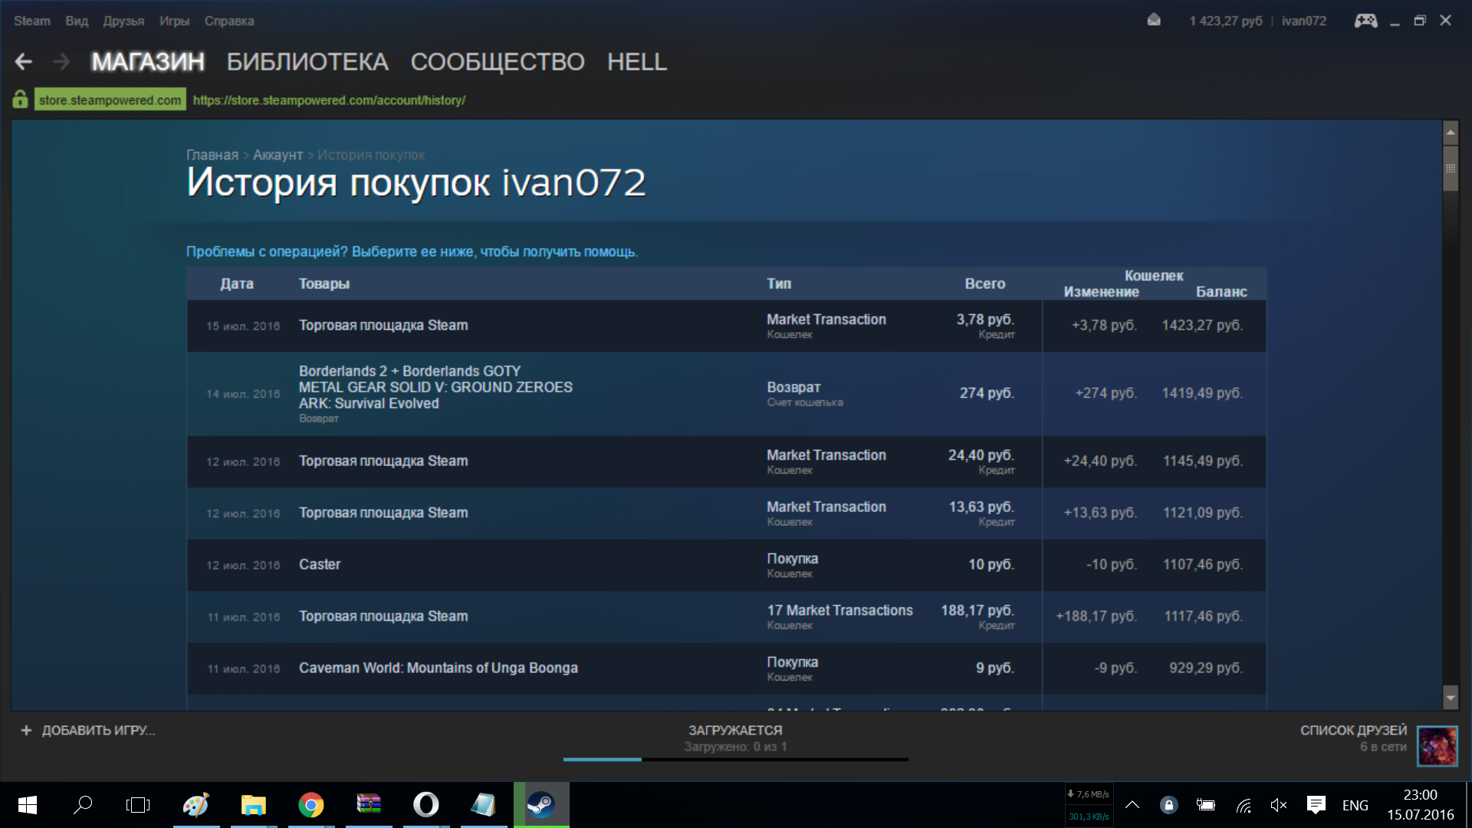Open Opera browser from taskbar
The image size is (1472, 828).
(426, 805)
